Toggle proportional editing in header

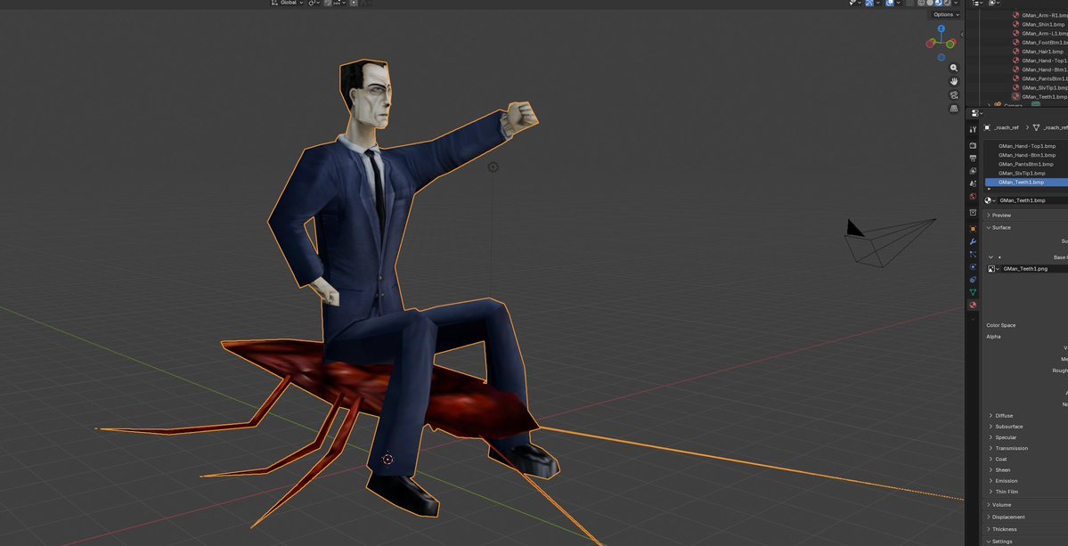[x=355, y=3]
